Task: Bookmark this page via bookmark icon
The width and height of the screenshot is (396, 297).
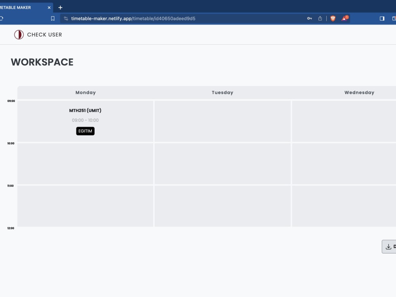Action: pos(53,19)
